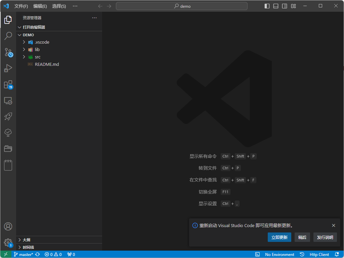This screenshot has height=258, width=344.
Task: Open the notepad icon view in activity bar
Action: tap(8, 165)
